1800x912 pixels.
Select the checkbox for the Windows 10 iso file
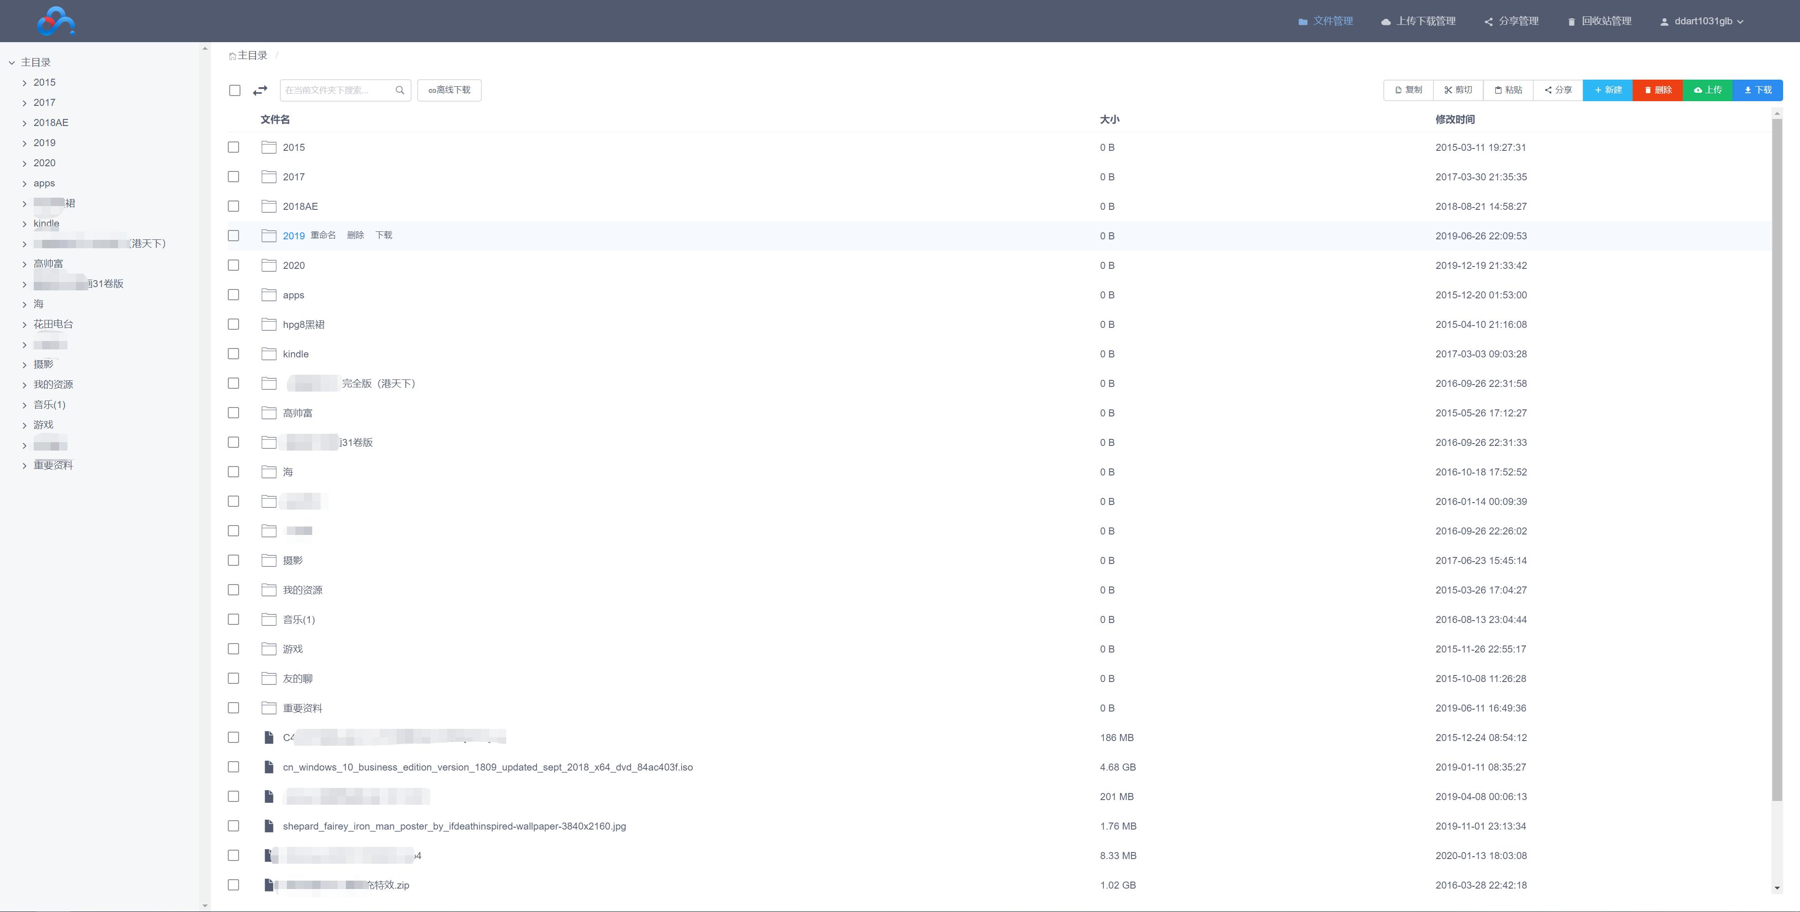point(233,767)
